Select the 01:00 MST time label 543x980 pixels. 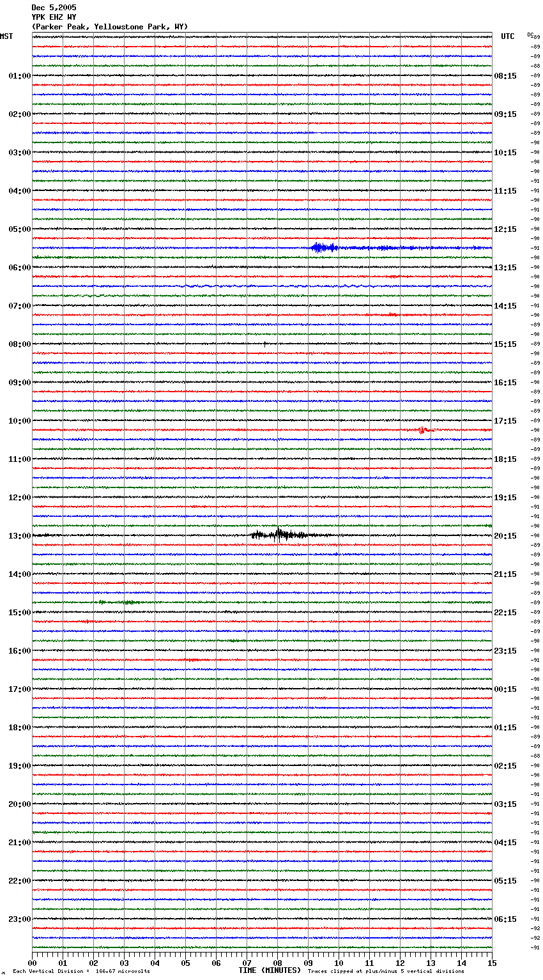click(20, 76)
